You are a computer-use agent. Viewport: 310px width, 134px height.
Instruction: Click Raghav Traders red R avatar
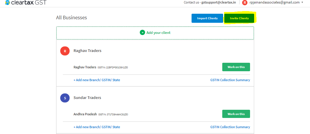coord(65,51)
